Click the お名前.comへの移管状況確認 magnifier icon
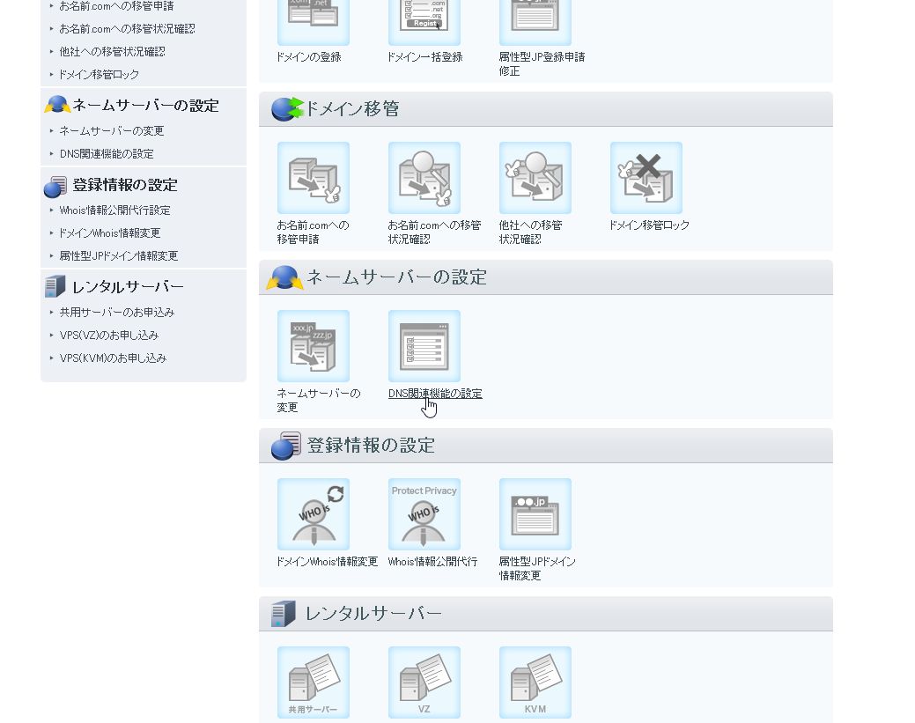The image size is (915, 723). coord(424,178)
